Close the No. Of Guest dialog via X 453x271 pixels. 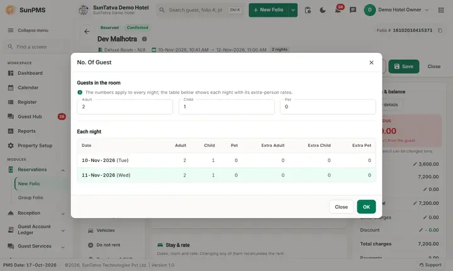(x=371, y=62)
